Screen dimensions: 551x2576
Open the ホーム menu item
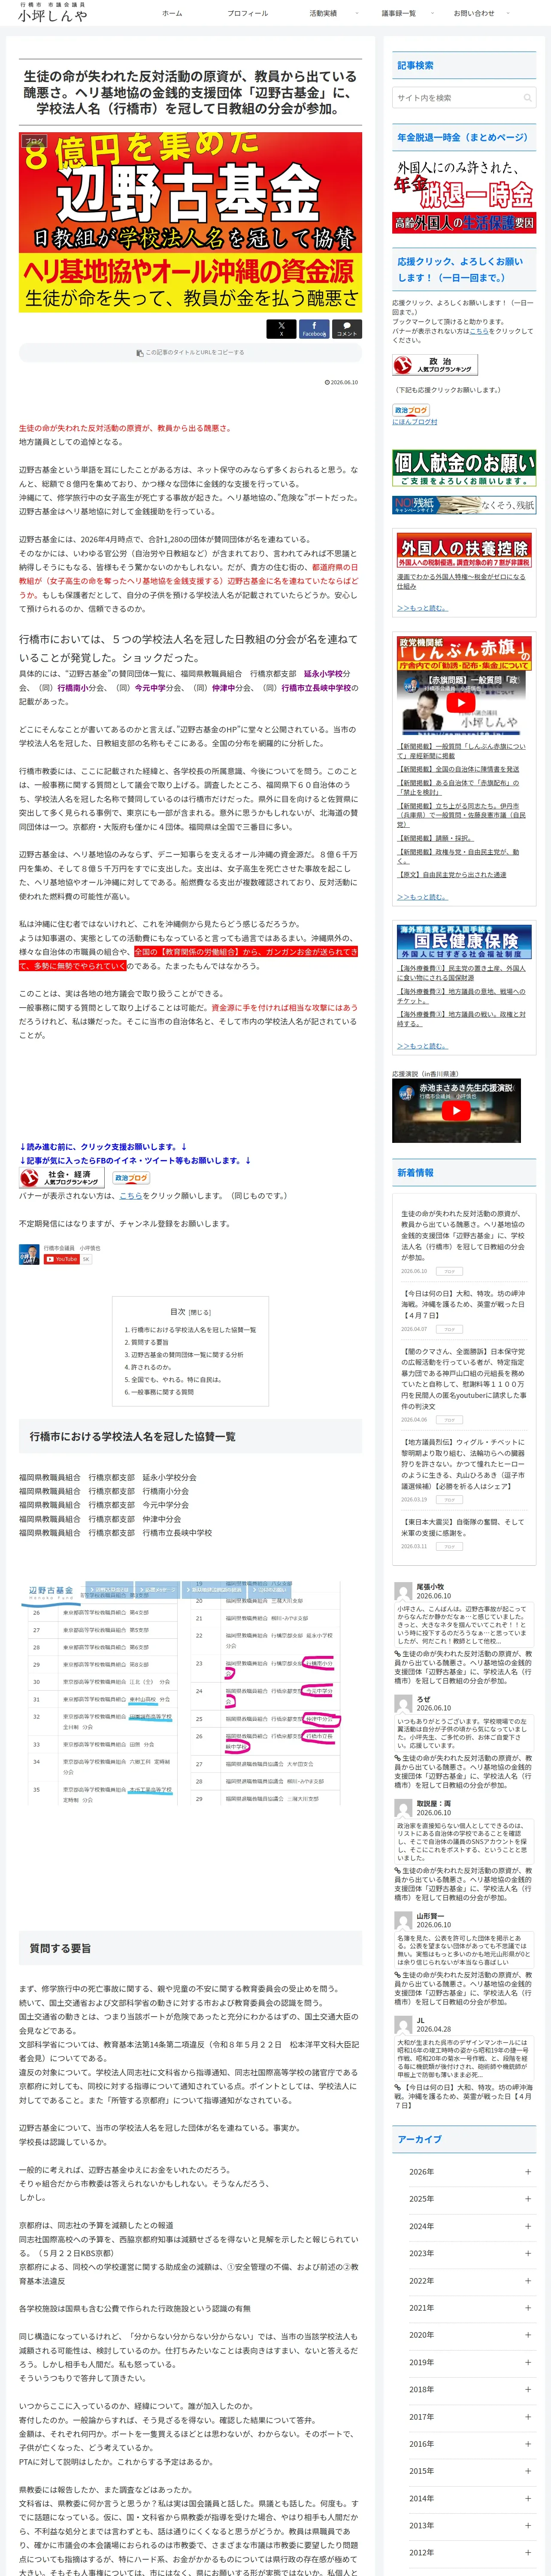[172, 13]
